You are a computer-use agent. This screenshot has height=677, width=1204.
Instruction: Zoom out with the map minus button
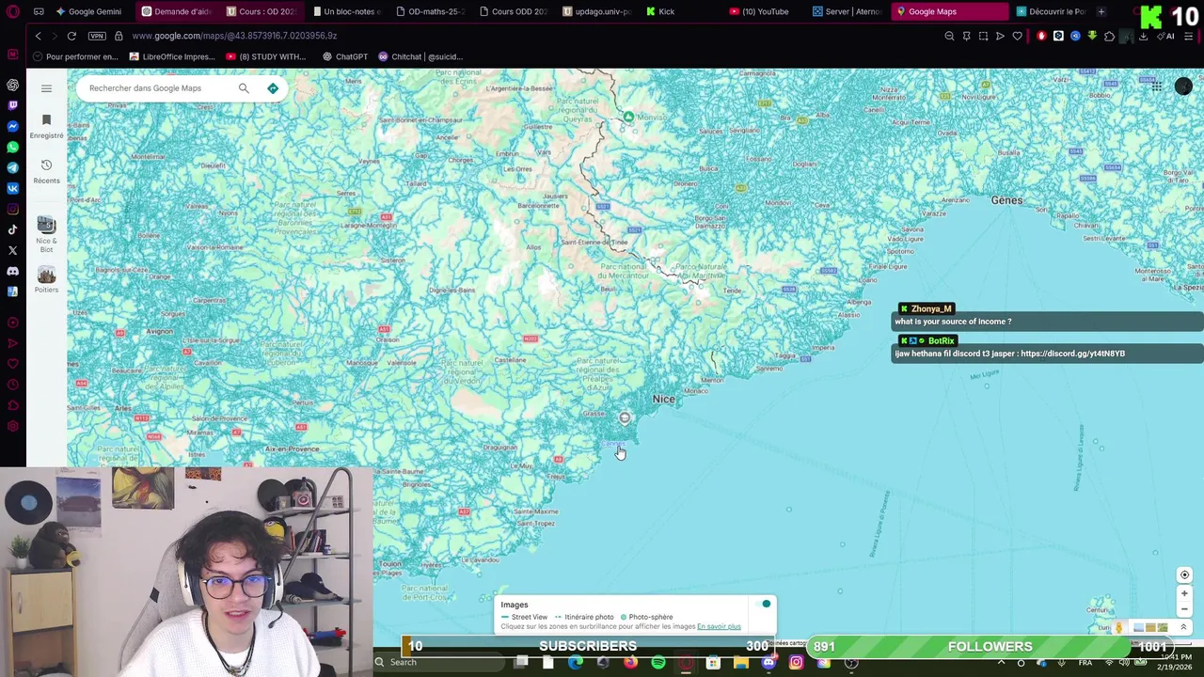(1184, 609)
